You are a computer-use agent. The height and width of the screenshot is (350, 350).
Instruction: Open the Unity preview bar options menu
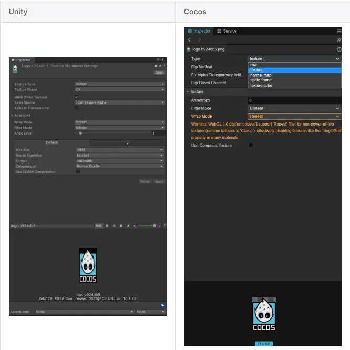coord(164,226)
